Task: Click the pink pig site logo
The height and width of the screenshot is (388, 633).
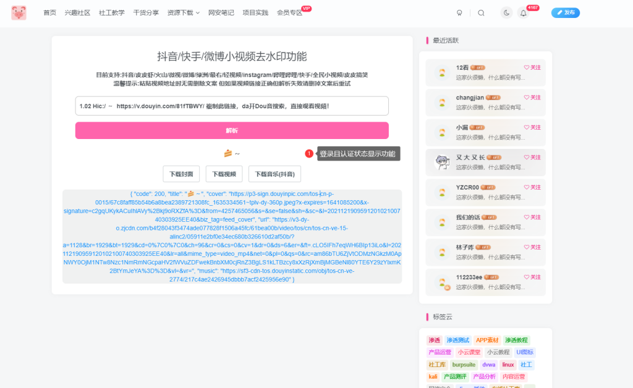Action: [x=19, y=13]
